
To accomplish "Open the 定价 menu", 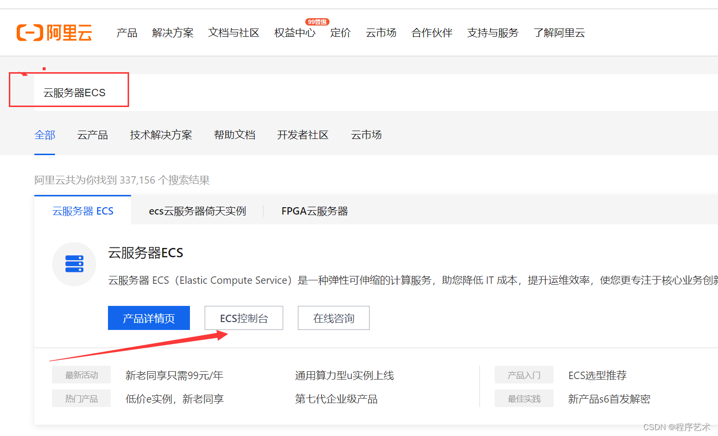I will click(341, 33).
